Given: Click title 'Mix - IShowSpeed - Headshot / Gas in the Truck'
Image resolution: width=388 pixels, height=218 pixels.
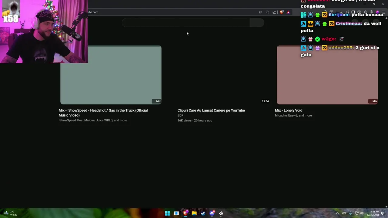Looking at the screenshot, I should 103,113.
